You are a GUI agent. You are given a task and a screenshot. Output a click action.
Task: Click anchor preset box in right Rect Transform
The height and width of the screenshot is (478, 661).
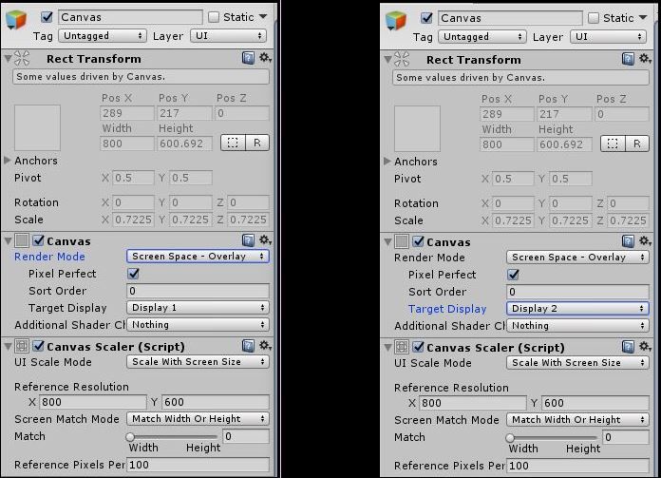[x=417, y=128]
